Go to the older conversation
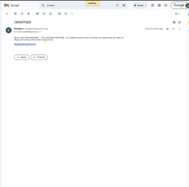The height and width of the screenshot is (187, 189). (x=171, y=14)
